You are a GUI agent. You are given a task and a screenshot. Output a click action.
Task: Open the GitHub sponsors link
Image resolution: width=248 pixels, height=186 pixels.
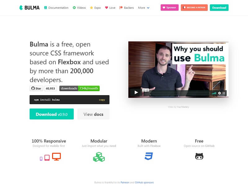pyautogui.click(x=144, y=183)
